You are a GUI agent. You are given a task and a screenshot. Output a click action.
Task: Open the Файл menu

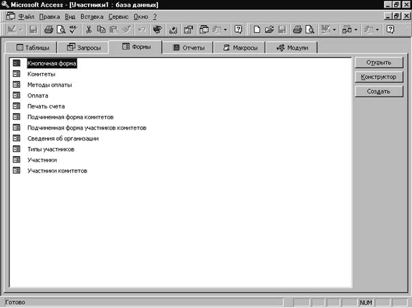[x=27, y=17]
